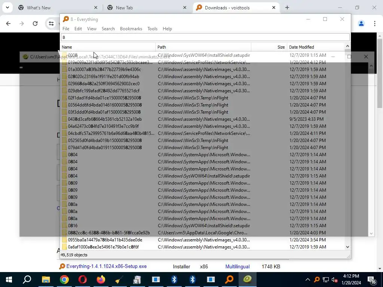Viewport: 383px width, 287px height.
Task: Click Date Modified 9/5/2023 4:33 PM cell
Action: pyautogui.click(x=306, y=119)
